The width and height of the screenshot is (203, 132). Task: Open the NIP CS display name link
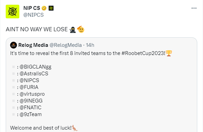[32, 8]
